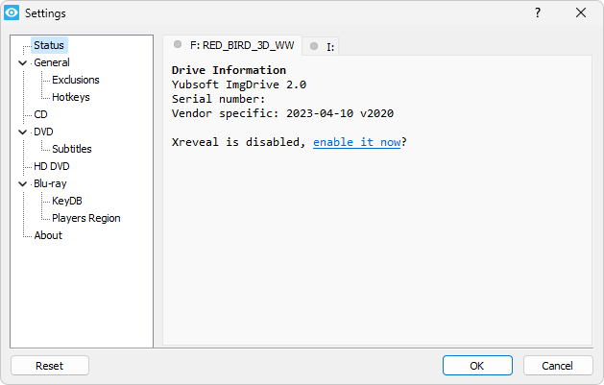Open the Players Region settings

86,218
